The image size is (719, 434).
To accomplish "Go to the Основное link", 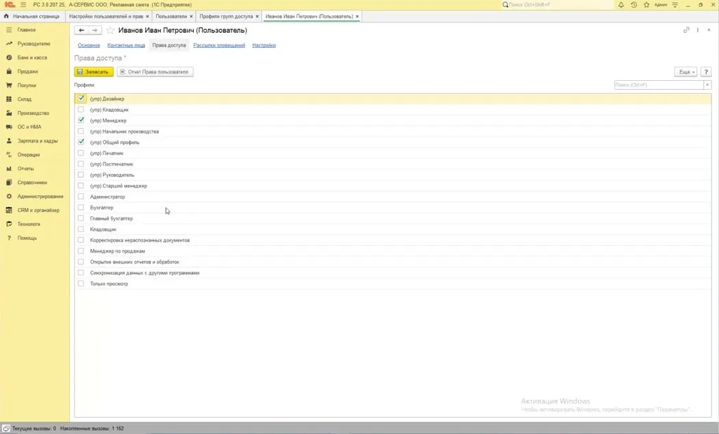I will (89, 45).
